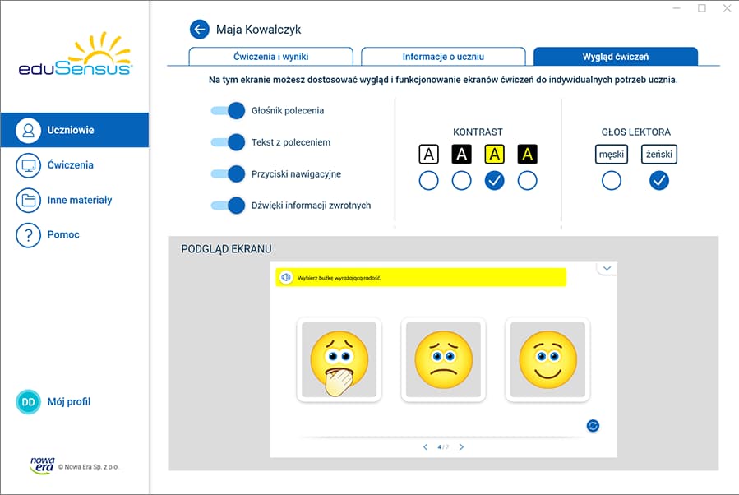This screenshot has height=495, width=739.
Task: Open the Informacje o uczniu tab
Action: (x=443, y=56)
